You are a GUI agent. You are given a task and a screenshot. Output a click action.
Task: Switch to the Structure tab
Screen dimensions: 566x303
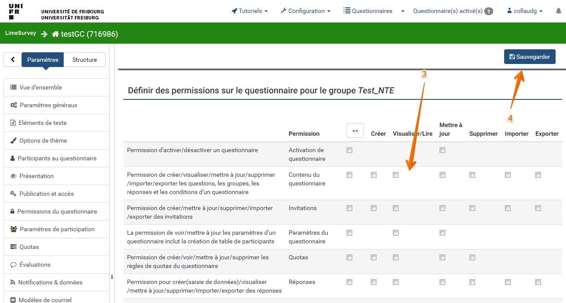click(x=85, y=60)
